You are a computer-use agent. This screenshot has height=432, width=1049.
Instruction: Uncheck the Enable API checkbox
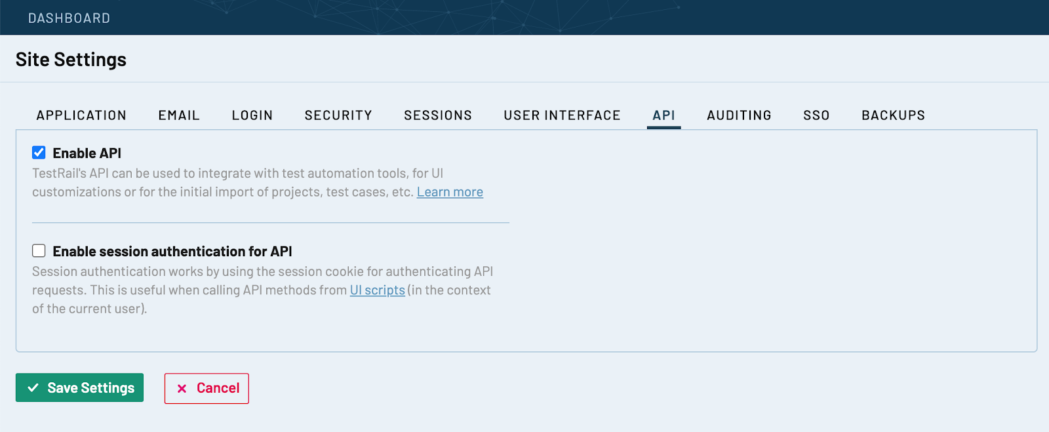(39, 153)
